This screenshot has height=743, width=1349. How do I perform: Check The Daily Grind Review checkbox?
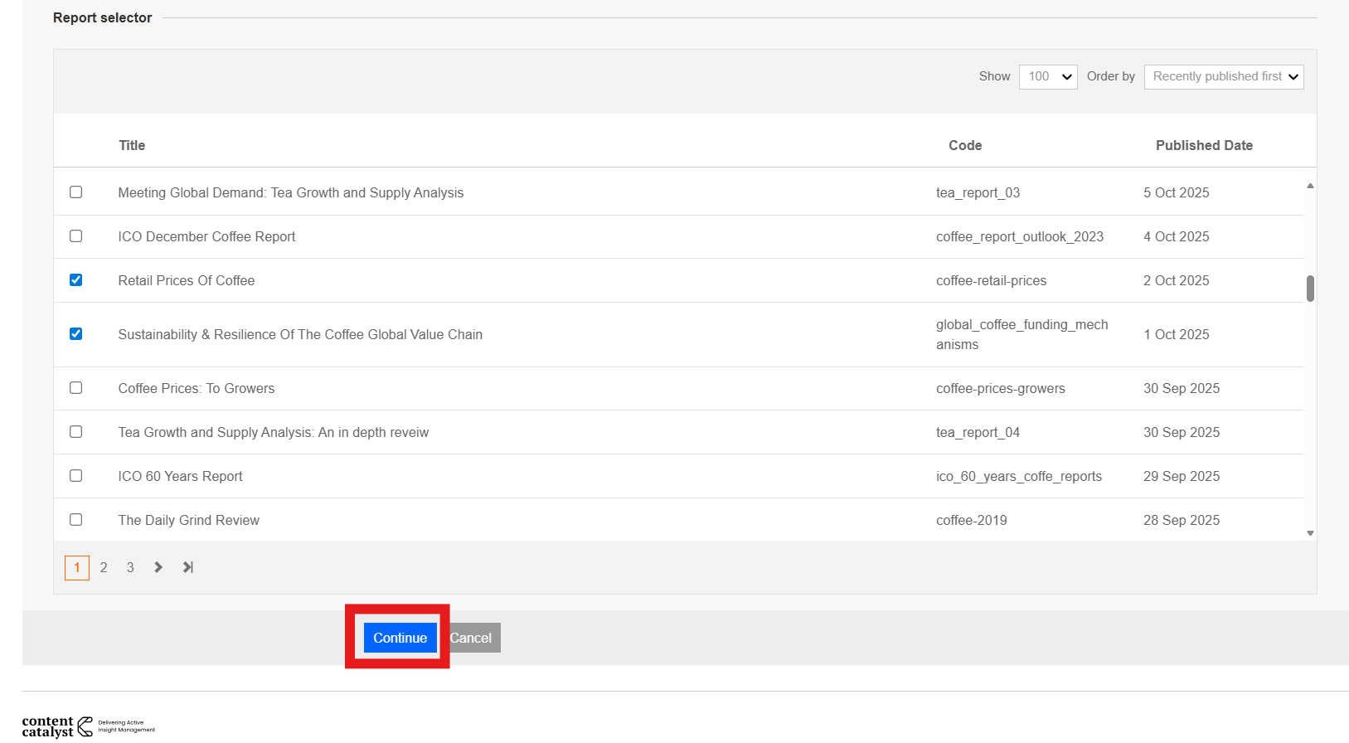(76, 520)
